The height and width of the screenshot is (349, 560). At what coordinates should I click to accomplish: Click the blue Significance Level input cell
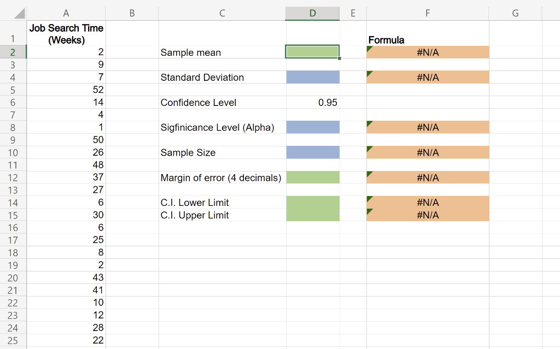click(x=312, y=127)
